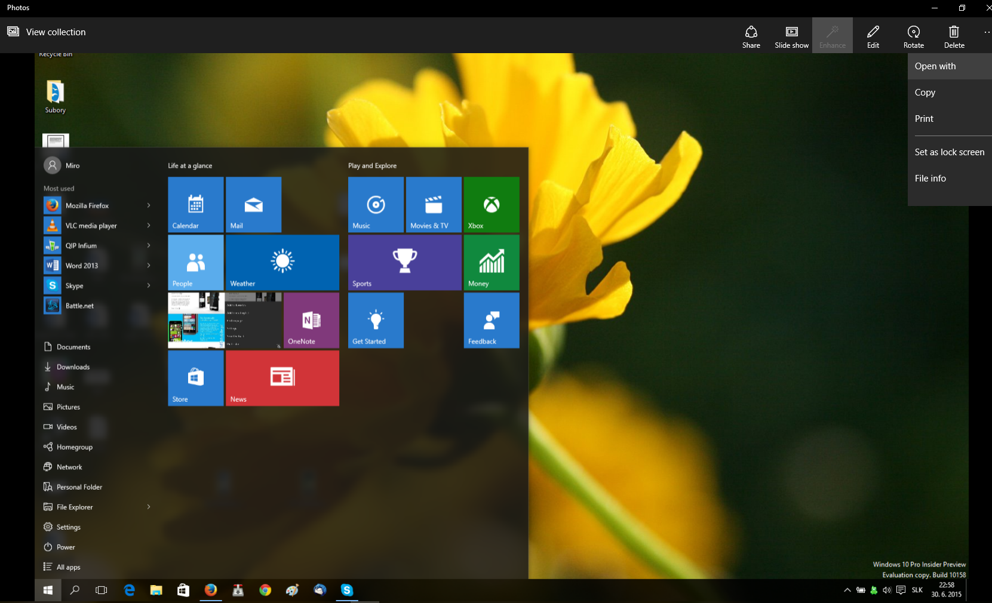Click the volume speaker tray icon
The image size is (992, 603).
click(x=887, y=590)
